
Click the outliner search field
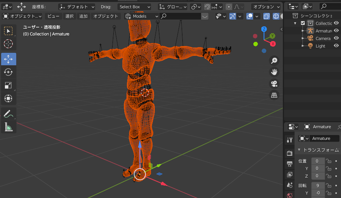point(330,7)
